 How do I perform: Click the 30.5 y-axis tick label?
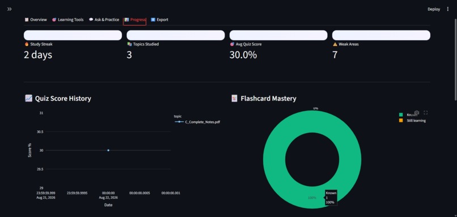tap(40, 131)
